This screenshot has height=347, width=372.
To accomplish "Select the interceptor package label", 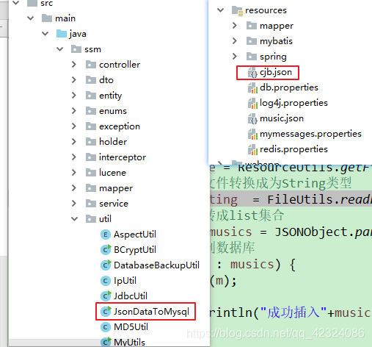I will (x=123, y=157).
